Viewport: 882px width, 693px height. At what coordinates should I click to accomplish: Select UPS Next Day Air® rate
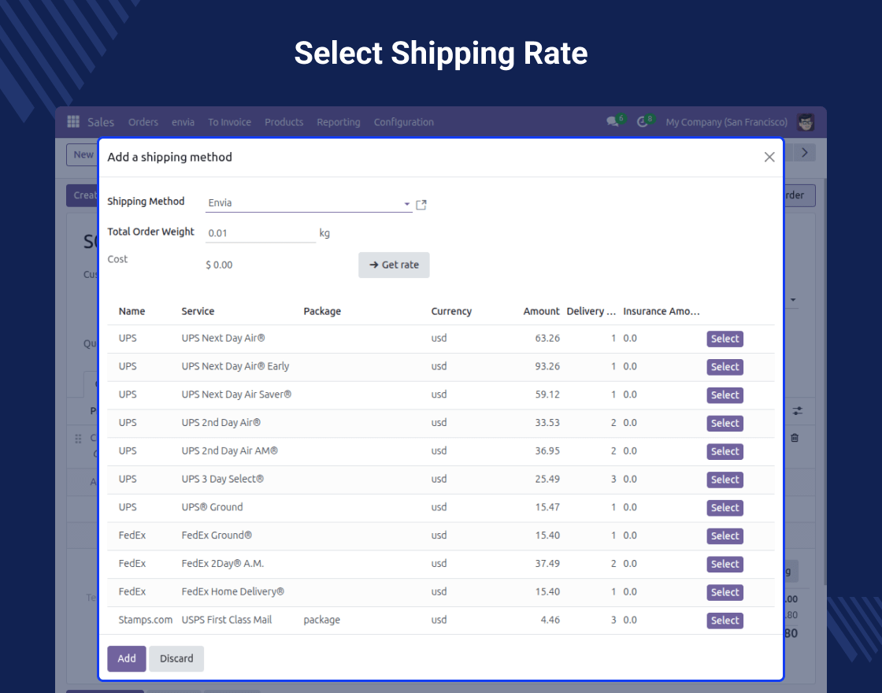pos(724,339)
